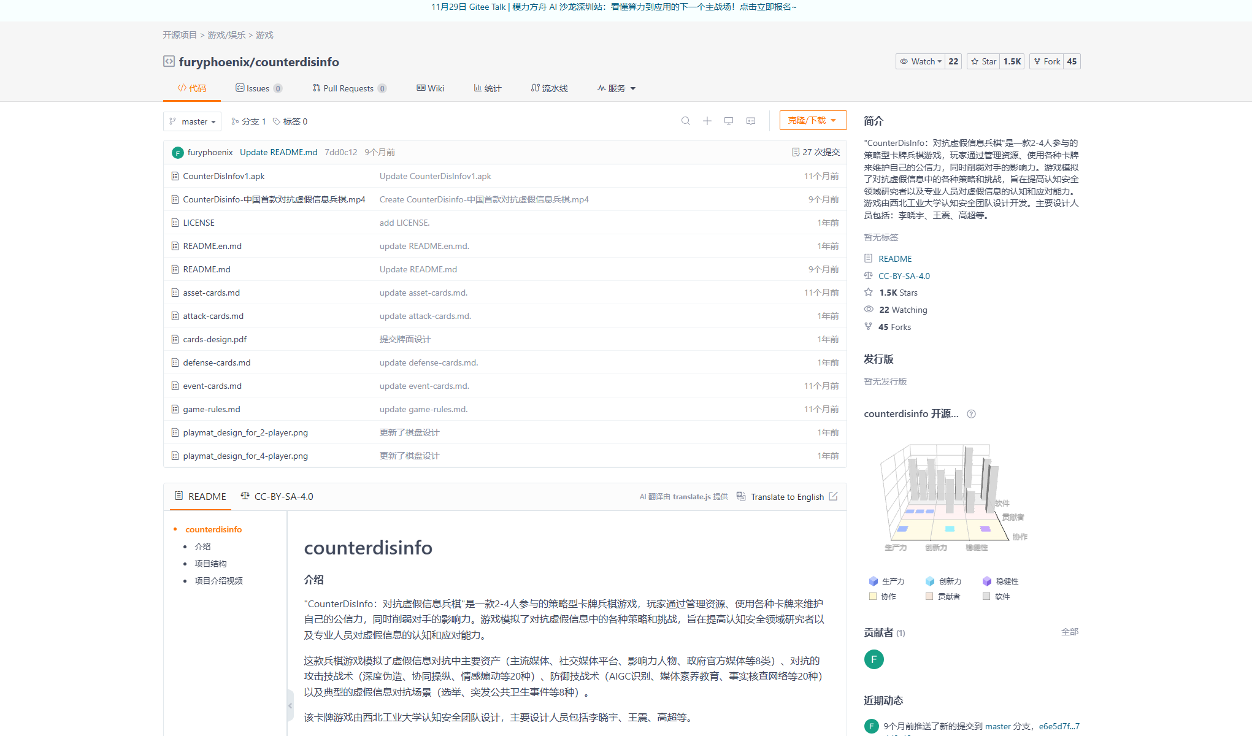Toggle the 软件 legend checkbox
This screenshot has width=1252, height=736.
(x=986, y=596)
